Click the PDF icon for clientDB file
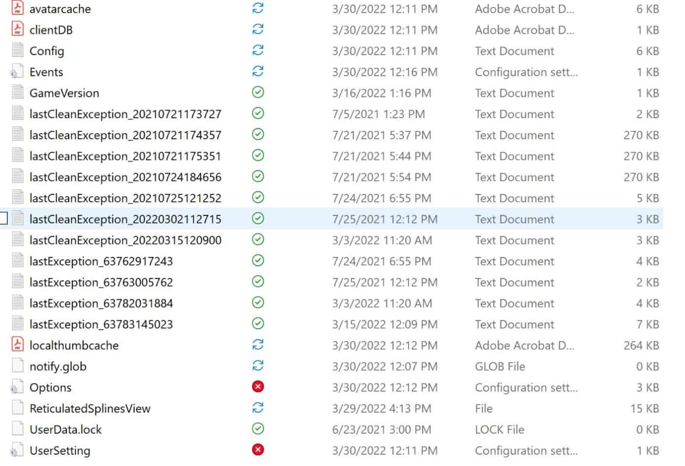Image resolution: width=685 pixels, height=466 pixels. click(18, 30)
